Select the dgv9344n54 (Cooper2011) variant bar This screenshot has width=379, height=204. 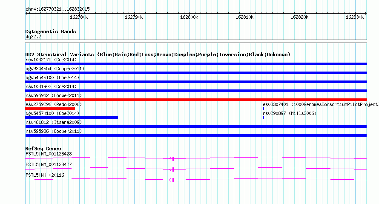(196, 73)
